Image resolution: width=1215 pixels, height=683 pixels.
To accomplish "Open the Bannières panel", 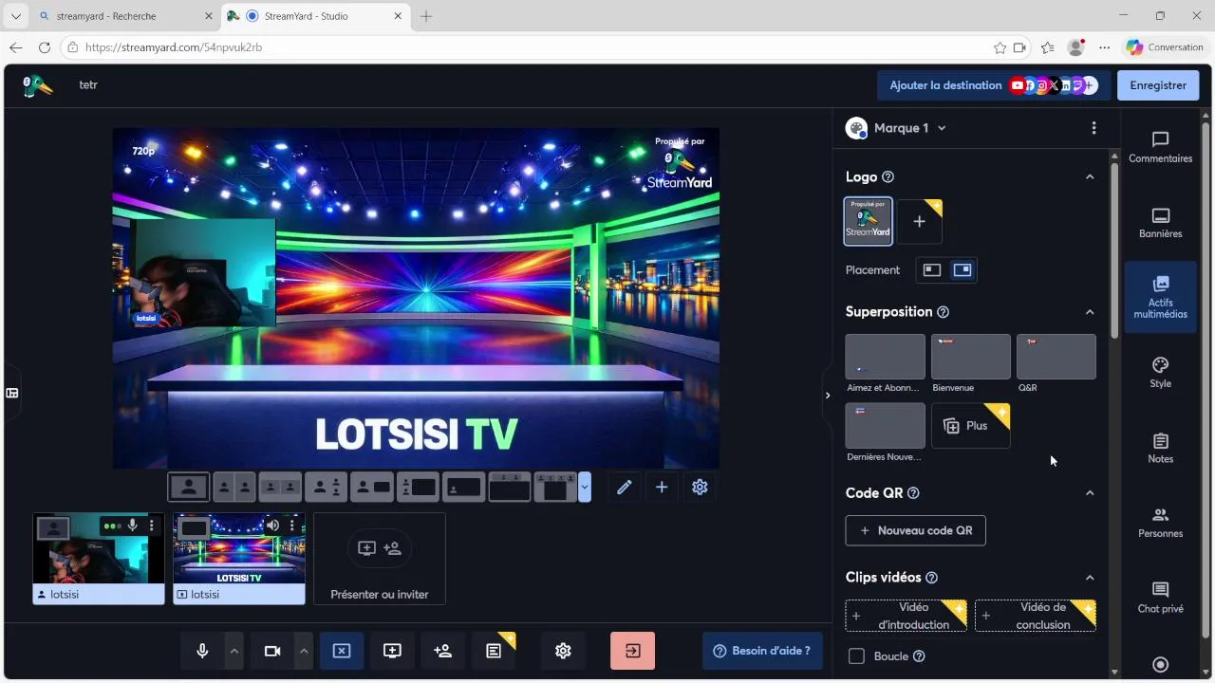I will click(1160, 223).
